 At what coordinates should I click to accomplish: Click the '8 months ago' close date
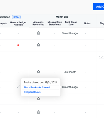click(70, 87)
